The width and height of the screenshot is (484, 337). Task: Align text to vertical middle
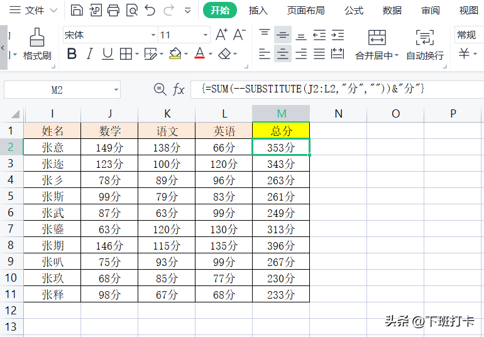[283, 35]
